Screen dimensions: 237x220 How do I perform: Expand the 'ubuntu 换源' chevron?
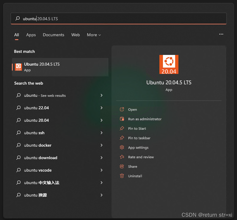102,195
